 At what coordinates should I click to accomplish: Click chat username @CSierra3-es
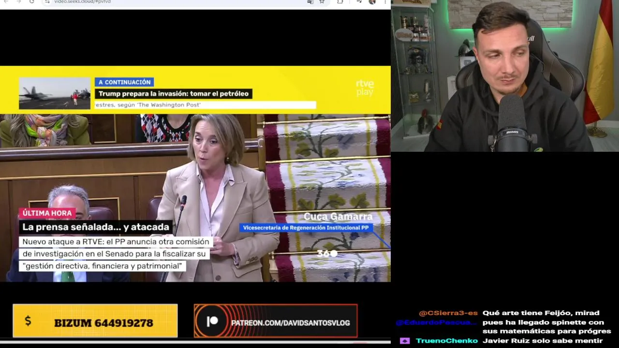[448, 313]
